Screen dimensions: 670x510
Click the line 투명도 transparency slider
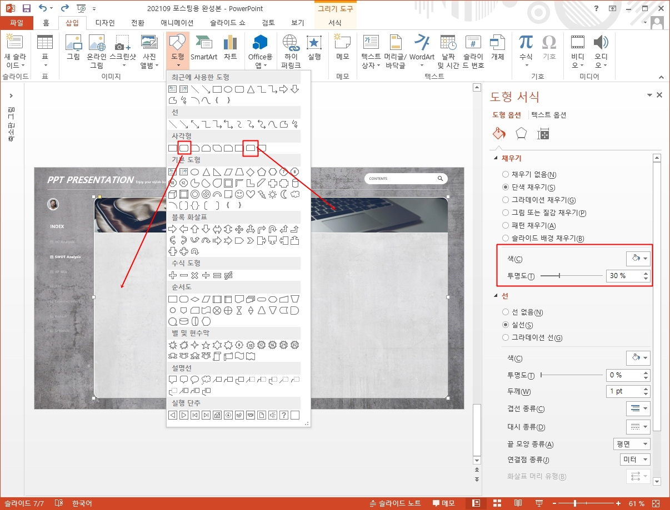[571, 375]
